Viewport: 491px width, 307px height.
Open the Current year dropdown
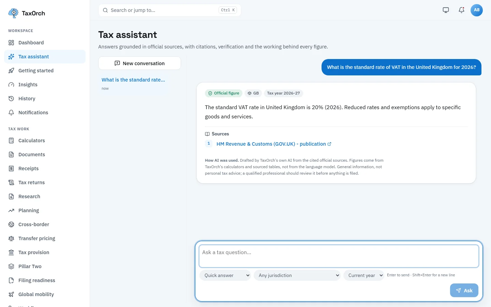pos(363,275)
